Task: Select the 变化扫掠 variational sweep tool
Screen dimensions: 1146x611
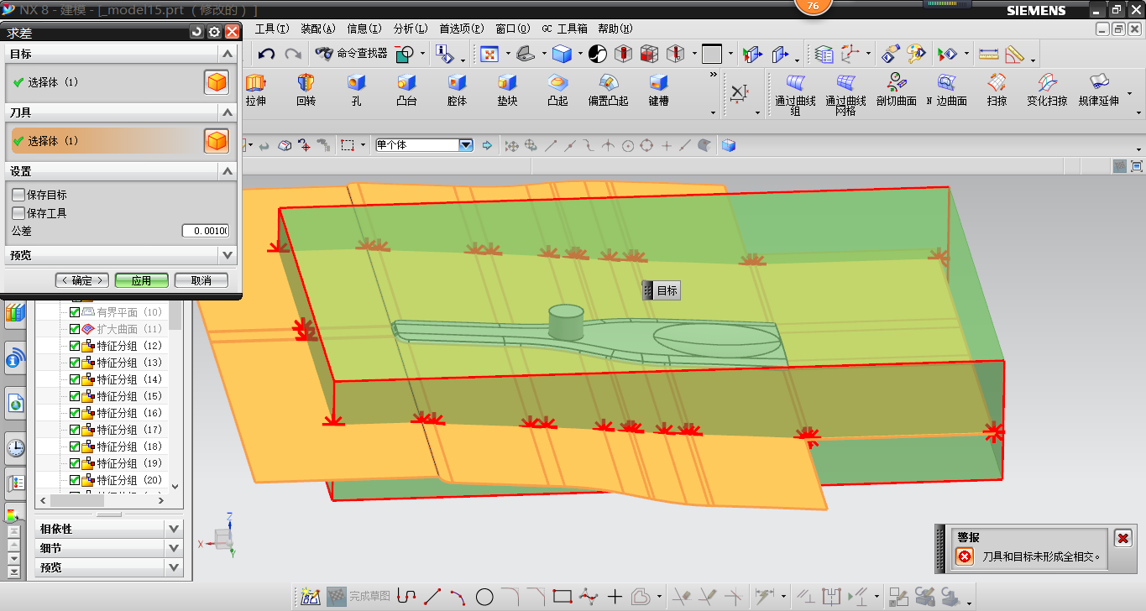Action: point(1047,89)
